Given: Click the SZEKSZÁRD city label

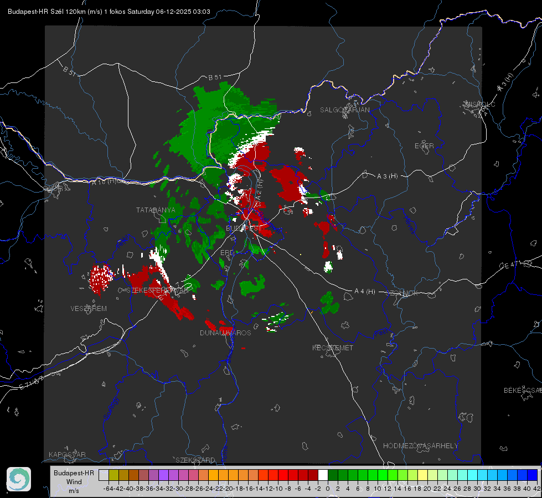Looking at the screenshot, I should (195, 460).
